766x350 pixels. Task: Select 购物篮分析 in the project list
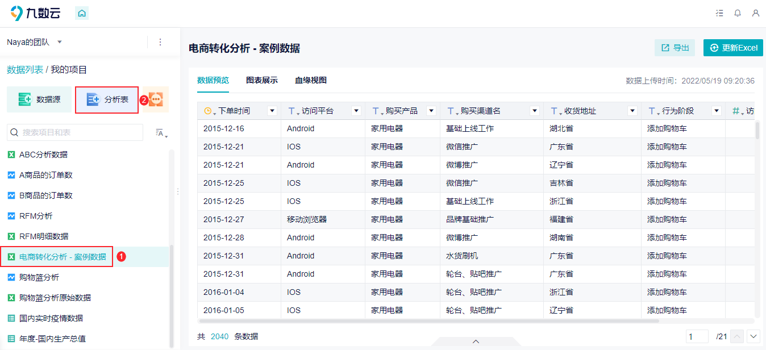click(x=39, y=277)
